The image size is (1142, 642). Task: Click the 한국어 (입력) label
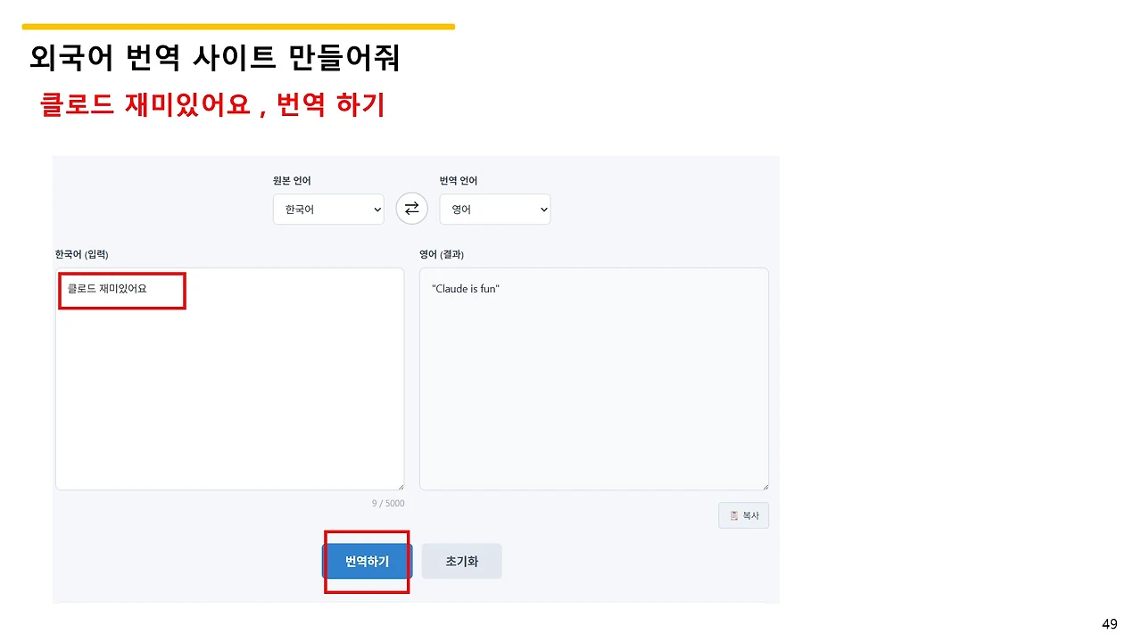click(x=82, y=255)
